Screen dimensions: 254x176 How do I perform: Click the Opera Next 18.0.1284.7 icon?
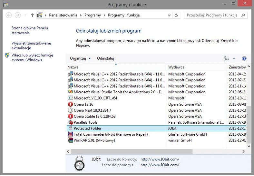click(x=71, y=110)
